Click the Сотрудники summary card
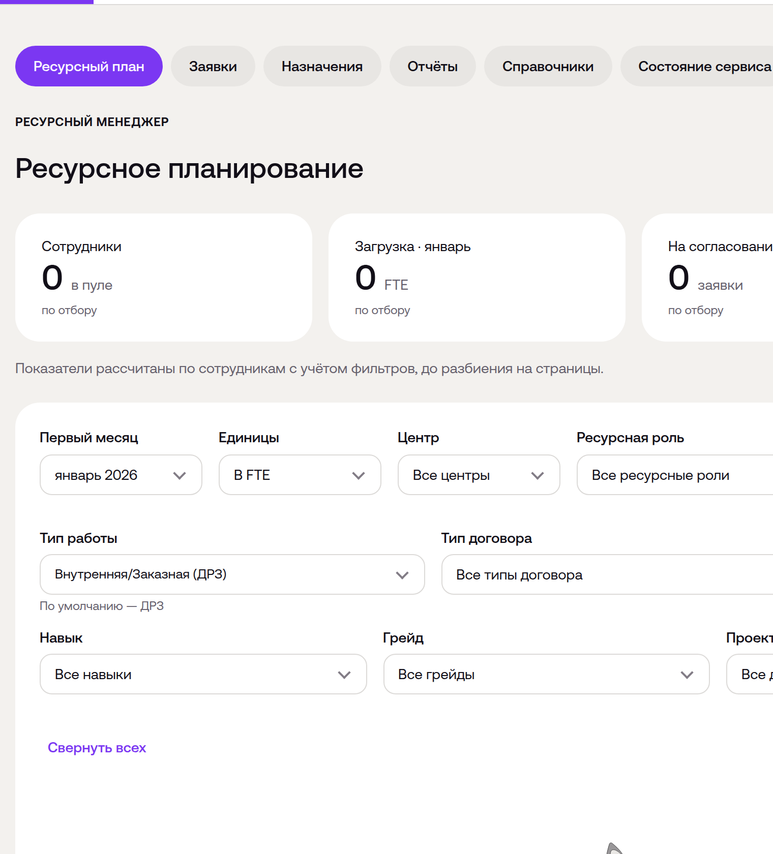 point(164,278)
